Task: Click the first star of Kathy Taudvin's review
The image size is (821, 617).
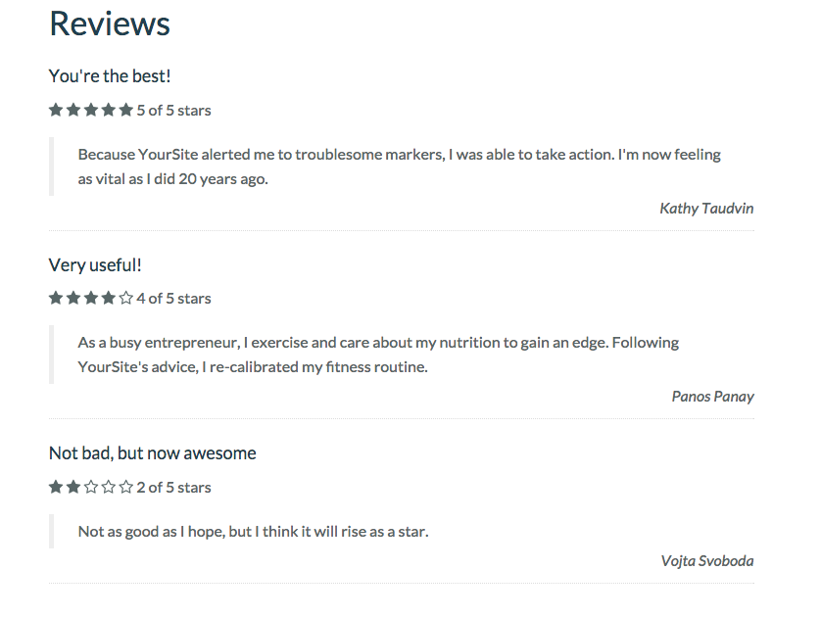Action: [x=56, y=110]
